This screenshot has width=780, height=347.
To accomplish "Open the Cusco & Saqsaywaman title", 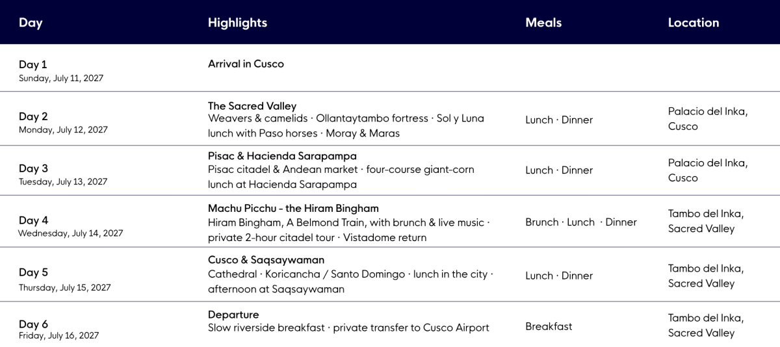I will (x=266, y=260).
